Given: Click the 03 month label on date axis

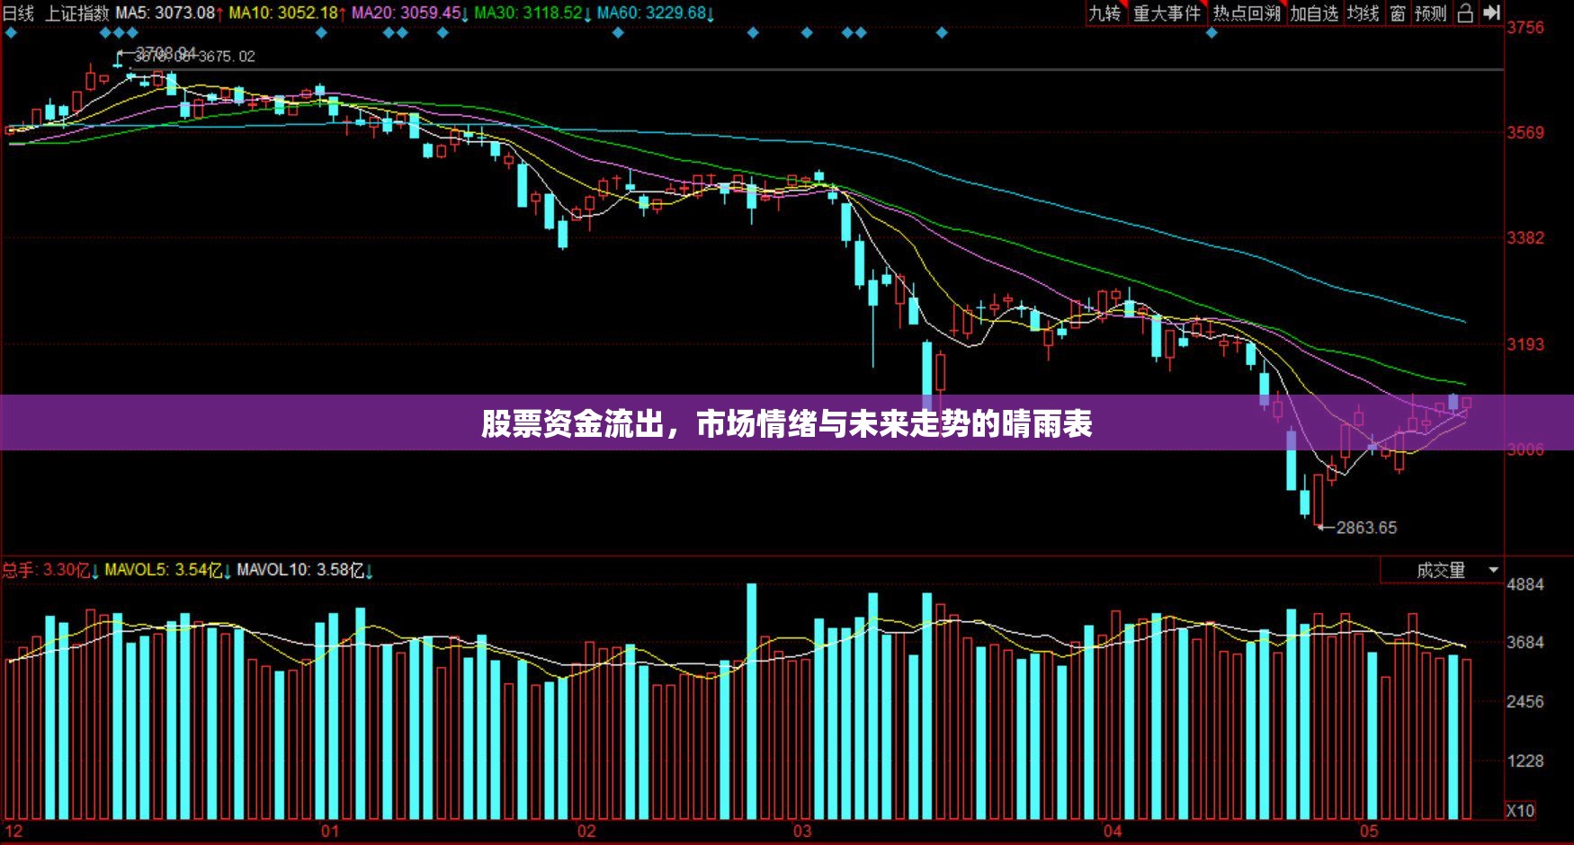Looking at the screenshot, I should 802,831.
